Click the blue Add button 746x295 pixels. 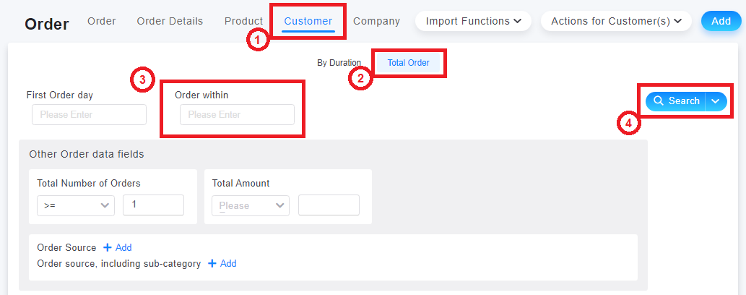click(x=721, y=21)
